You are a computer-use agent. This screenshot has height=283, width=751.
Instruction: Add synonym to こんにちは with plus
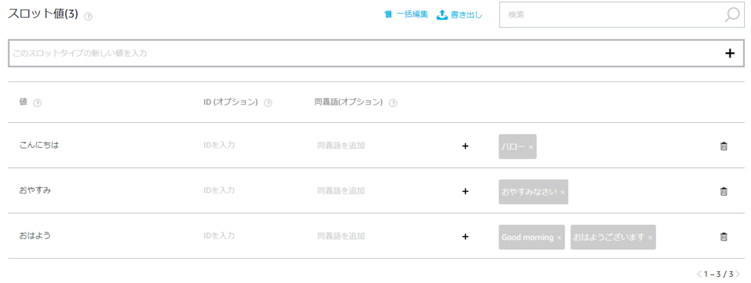465,146
